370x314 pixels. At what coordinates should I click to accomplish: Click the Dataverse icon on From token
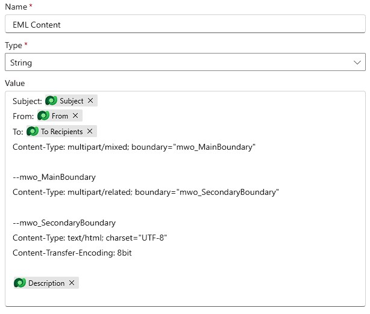pos(43,116)
